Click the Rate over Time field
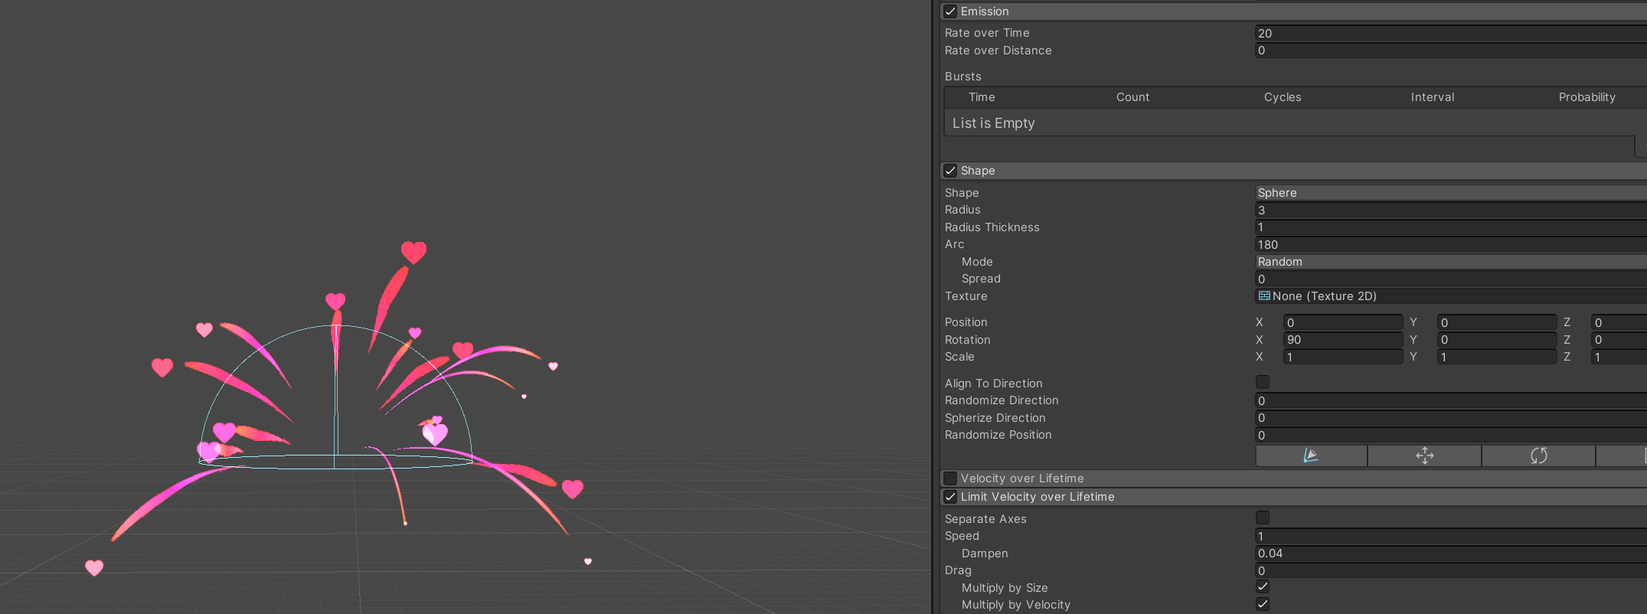Image resolution: width=1647 pixels, height=614 pixels. tap(1447, 33)
